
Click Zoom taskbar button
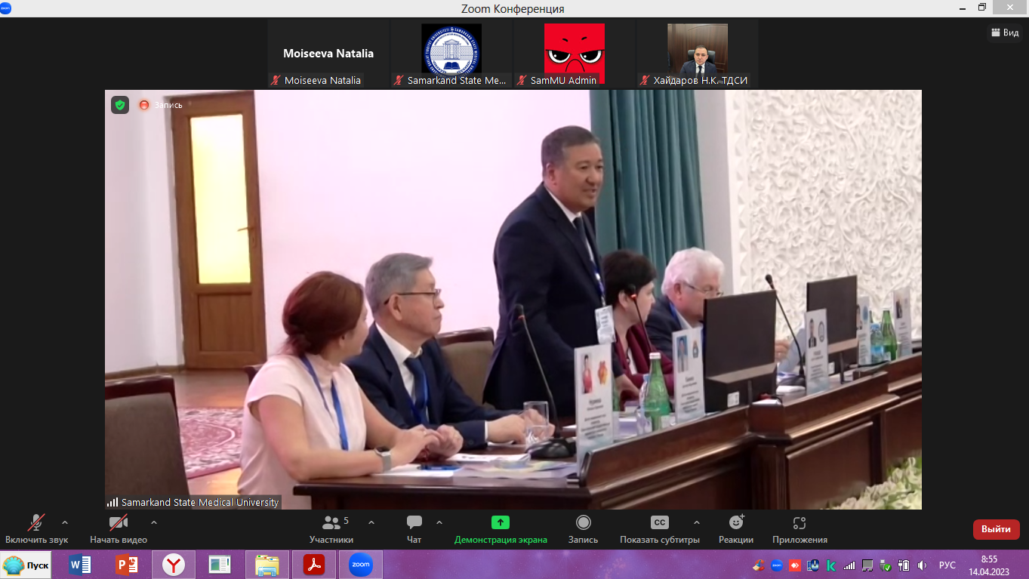(361, 565)
